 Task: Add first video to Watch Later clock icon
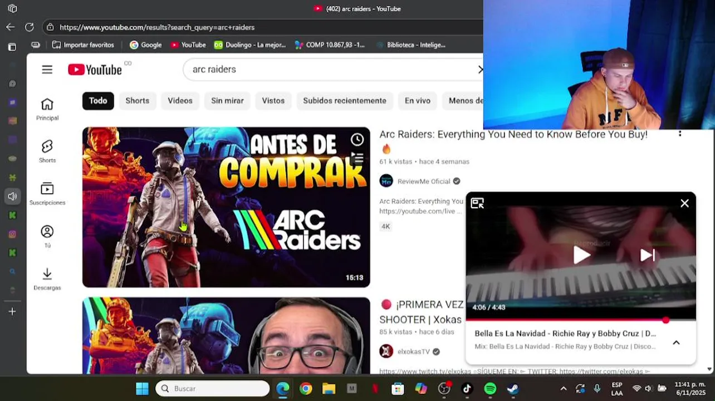357,140
